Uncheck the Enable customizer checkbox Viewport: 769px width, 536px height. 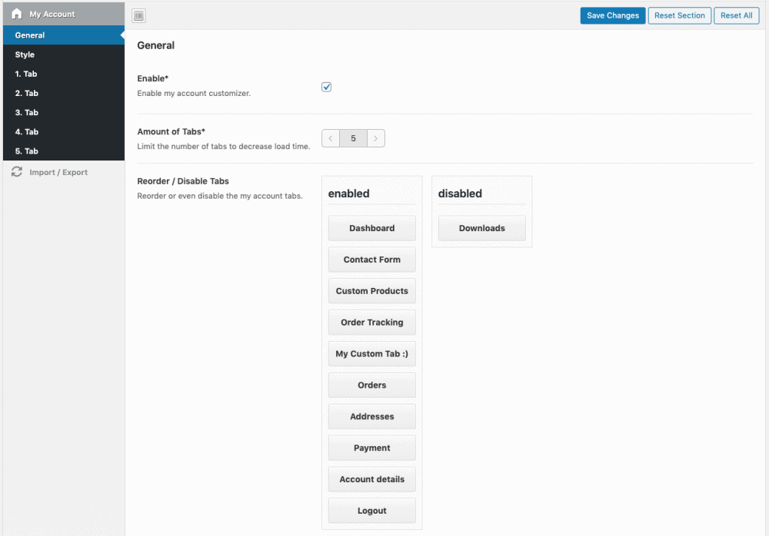(326, 87)
